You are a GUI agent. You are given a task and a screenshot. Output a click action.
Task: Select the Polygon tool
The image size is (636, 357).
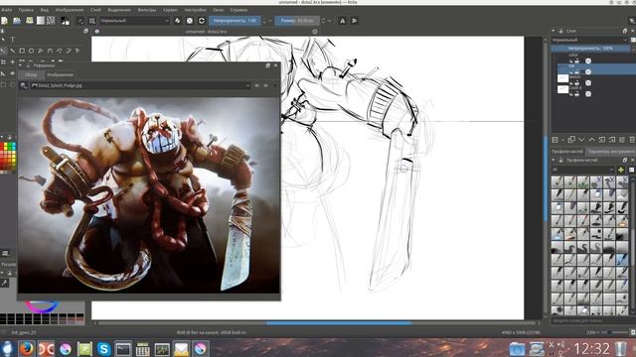[x=41, y=51]
